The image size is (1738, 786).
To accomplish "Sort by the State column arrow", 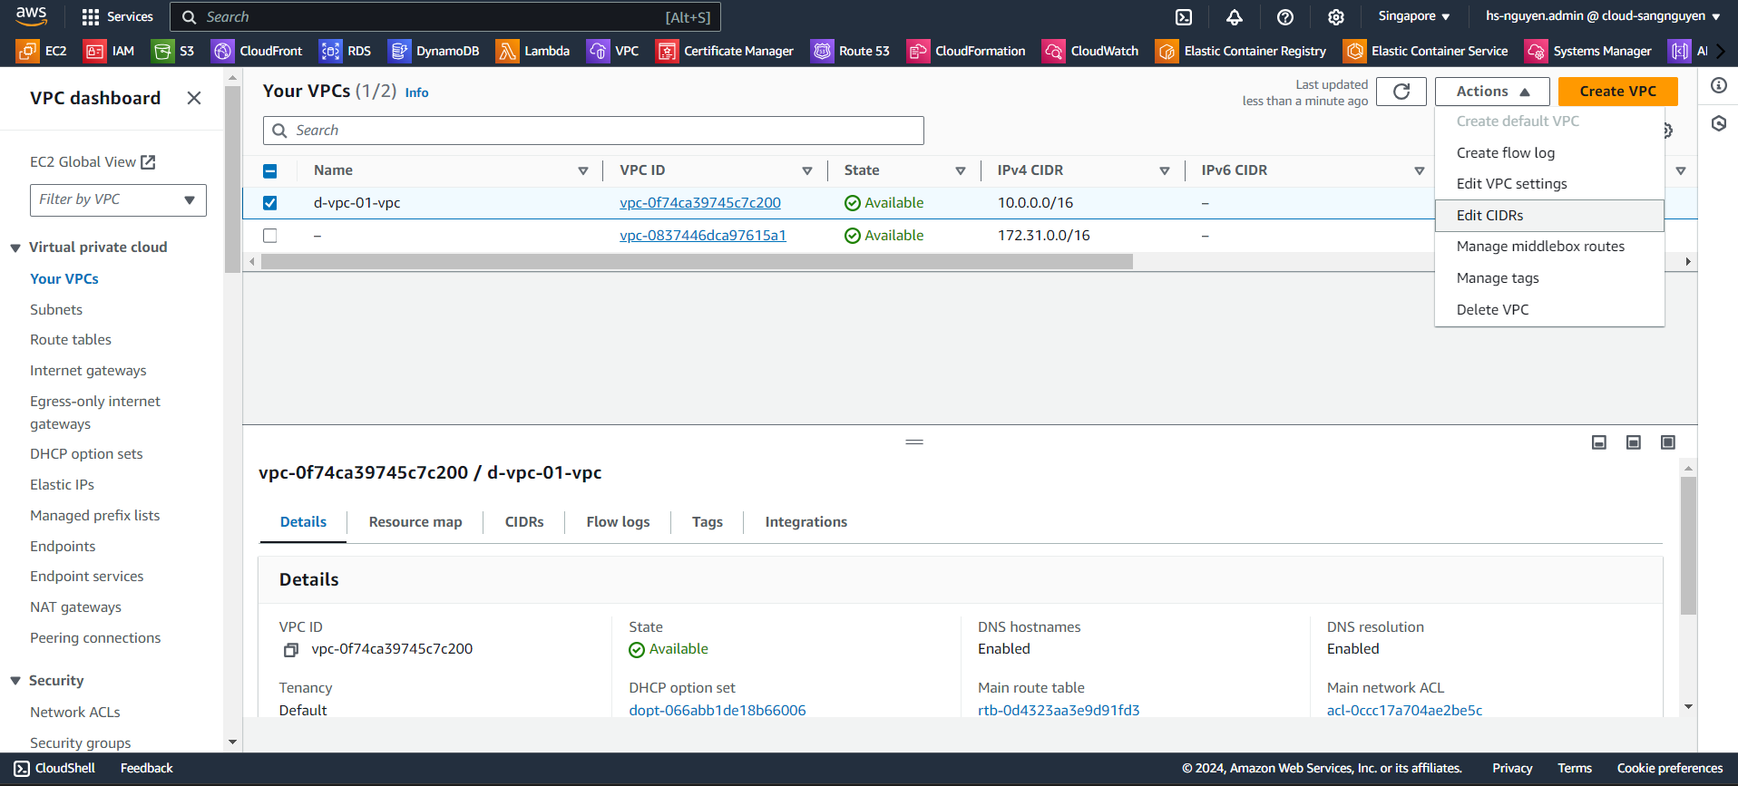I will pos(961,170).
